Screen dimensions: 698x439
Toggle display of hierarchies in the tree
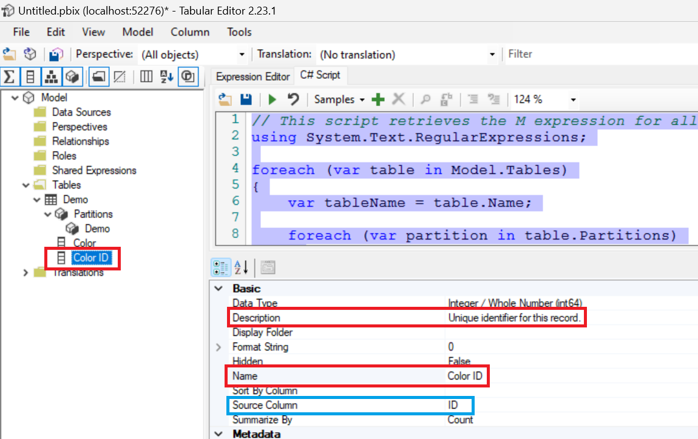point(51,76)
